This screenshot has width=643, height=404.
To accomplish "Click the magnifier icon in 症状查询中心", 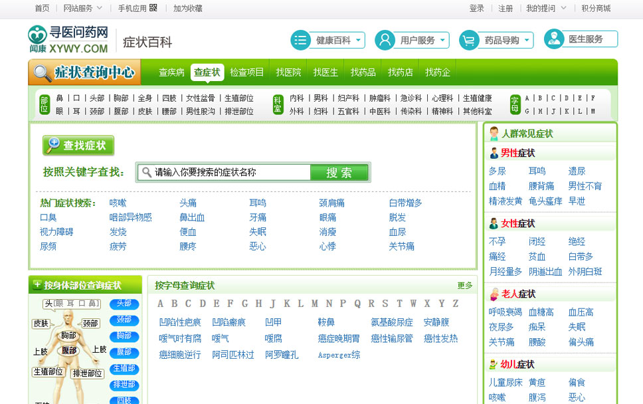I will coord(43,72).
